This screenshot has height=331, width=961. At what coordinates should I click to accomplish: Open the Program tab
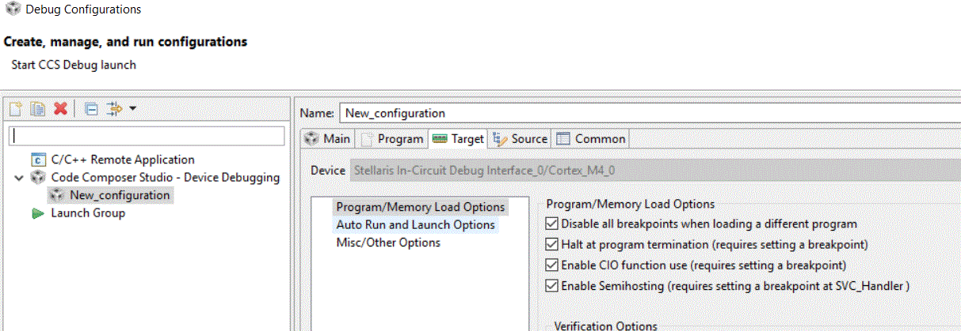392,139
